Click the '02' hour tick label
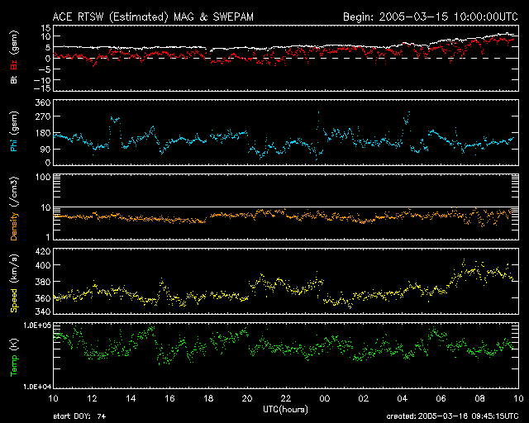 click(x=364, y=399)
